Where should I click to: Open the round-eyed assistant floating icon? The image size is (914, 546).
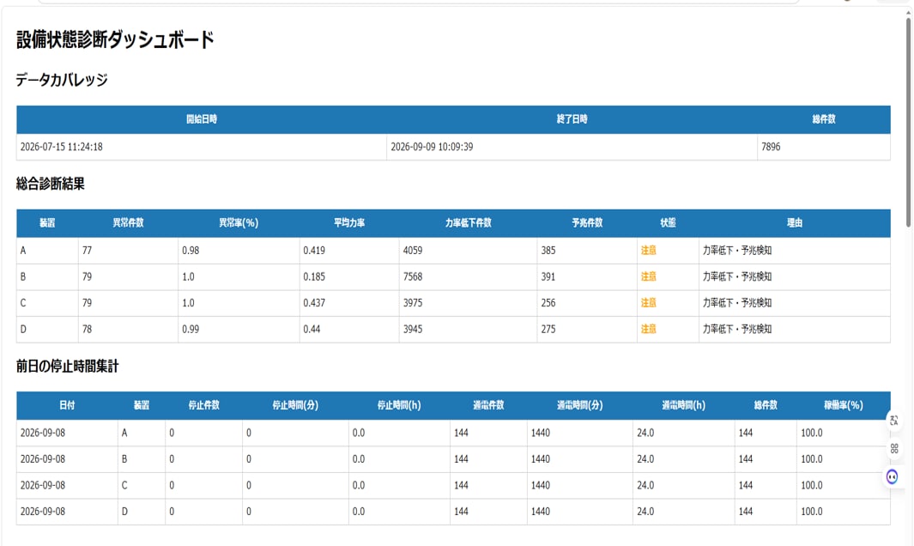click(893, 477)
